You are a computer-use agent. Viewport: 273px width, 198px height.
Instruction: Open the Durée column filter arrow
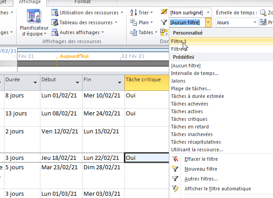pos(35,83)
